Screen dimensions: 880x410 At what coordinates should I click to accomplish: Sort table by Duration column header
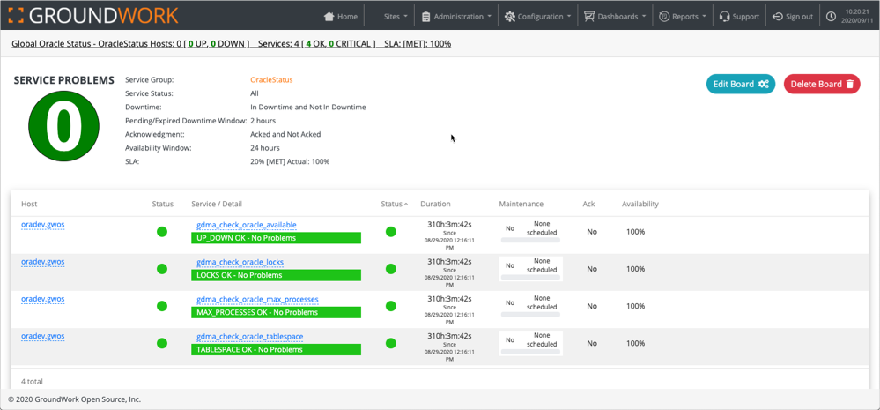[435, 204]
